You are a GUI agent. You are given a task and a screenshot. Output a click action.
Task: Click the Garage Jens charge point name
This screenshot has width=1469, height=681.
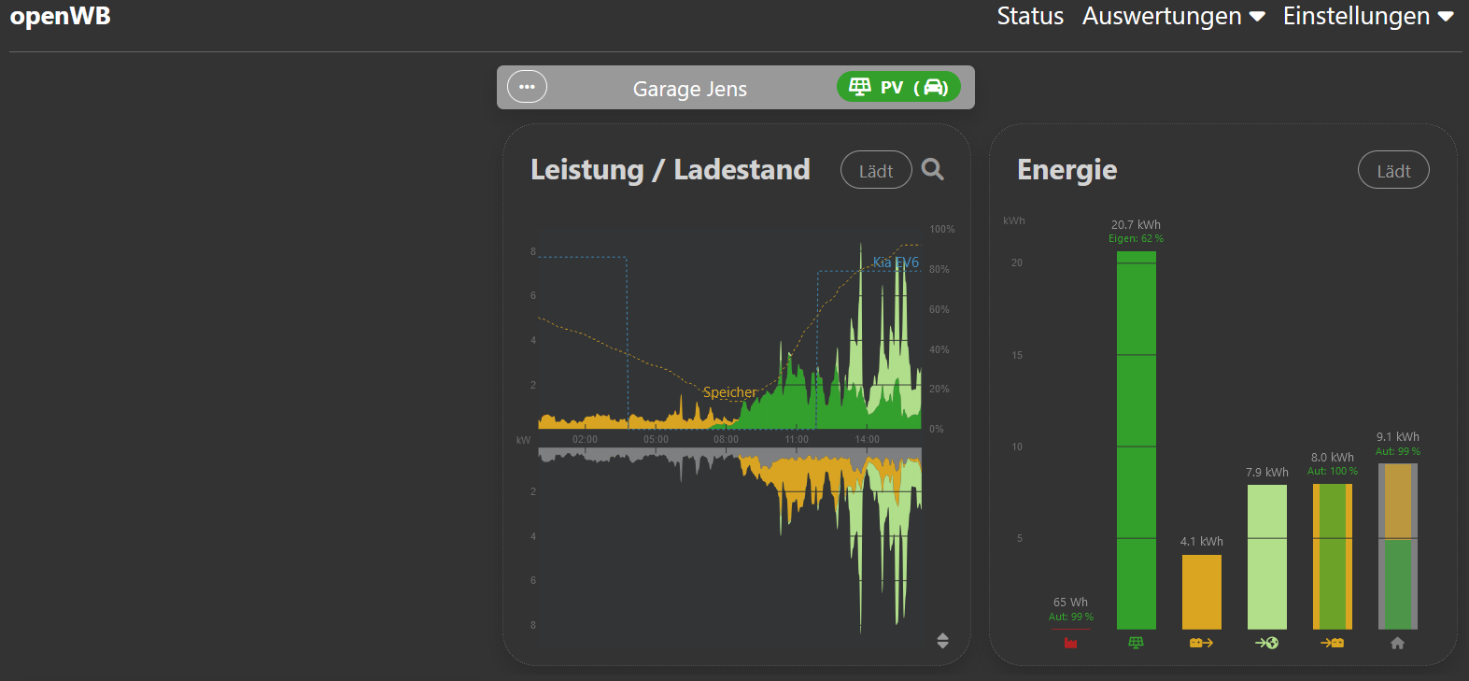pos(690,89)
